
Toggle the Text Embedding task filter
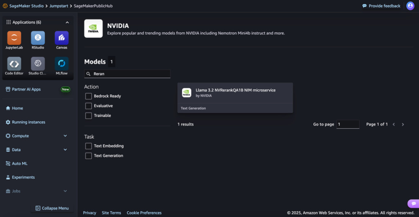[x=88, y=146]
